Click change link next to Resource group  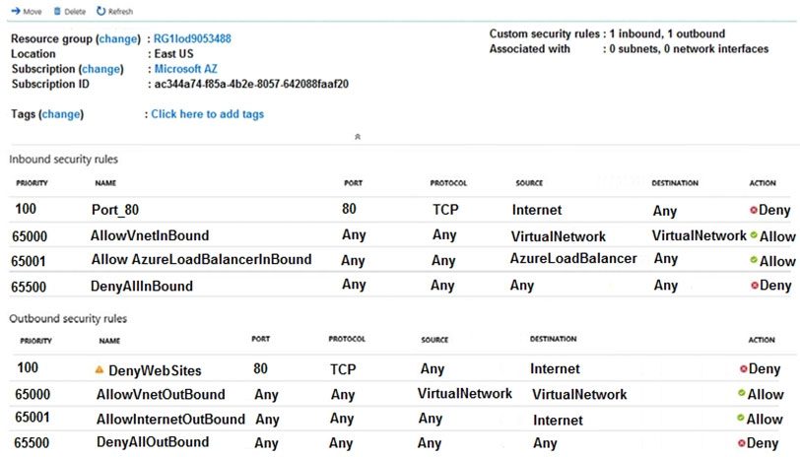tap(118, 38)
